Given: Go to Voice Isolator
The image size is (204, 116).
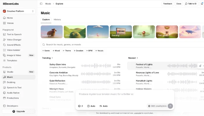Looking at the screenshot, I should coord(13,50).
